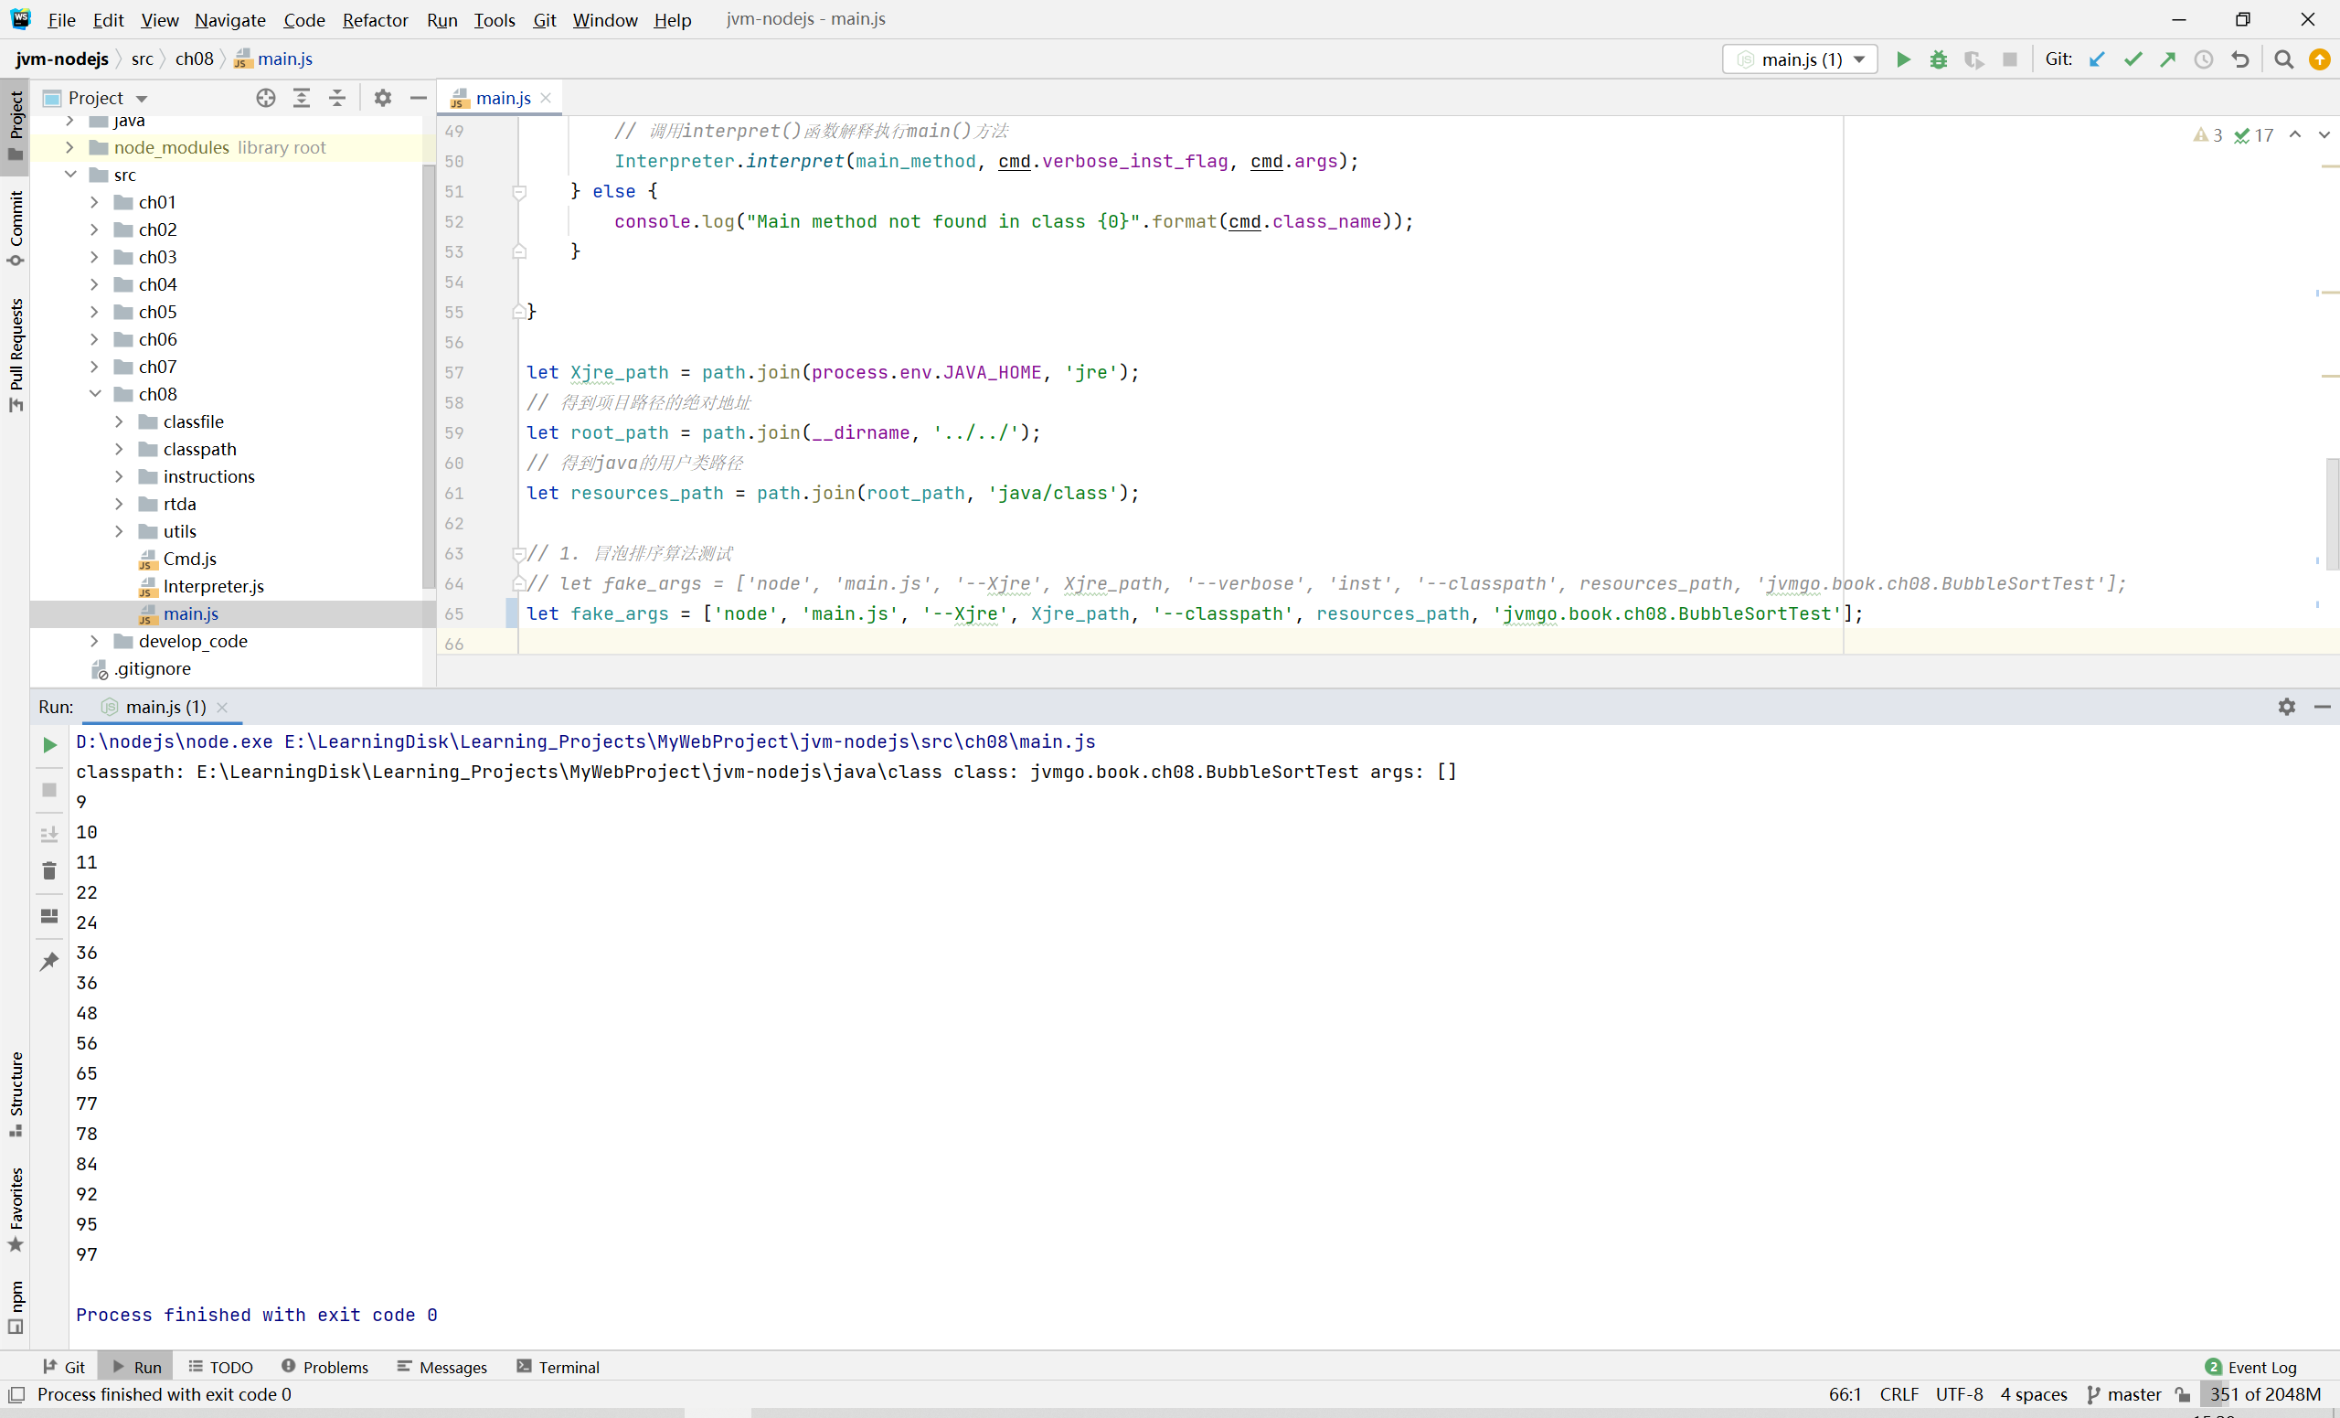Collapse the ch08 folder
Screen dimensions: 2340x1418
pos(94,394)
